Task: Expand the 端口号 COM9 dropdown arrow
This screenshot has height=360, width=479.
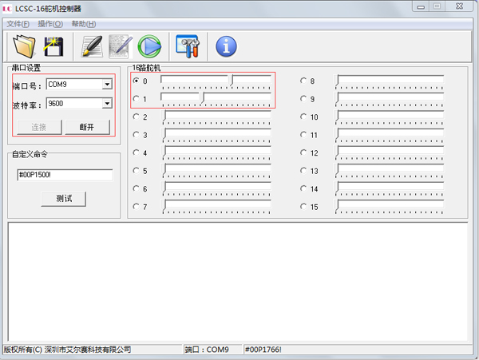Action: coord(107,85)
